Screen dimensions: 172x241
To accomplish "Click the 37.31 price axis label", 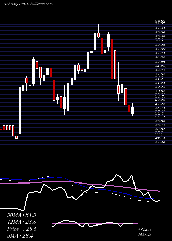I will click(x=160, y=28).
